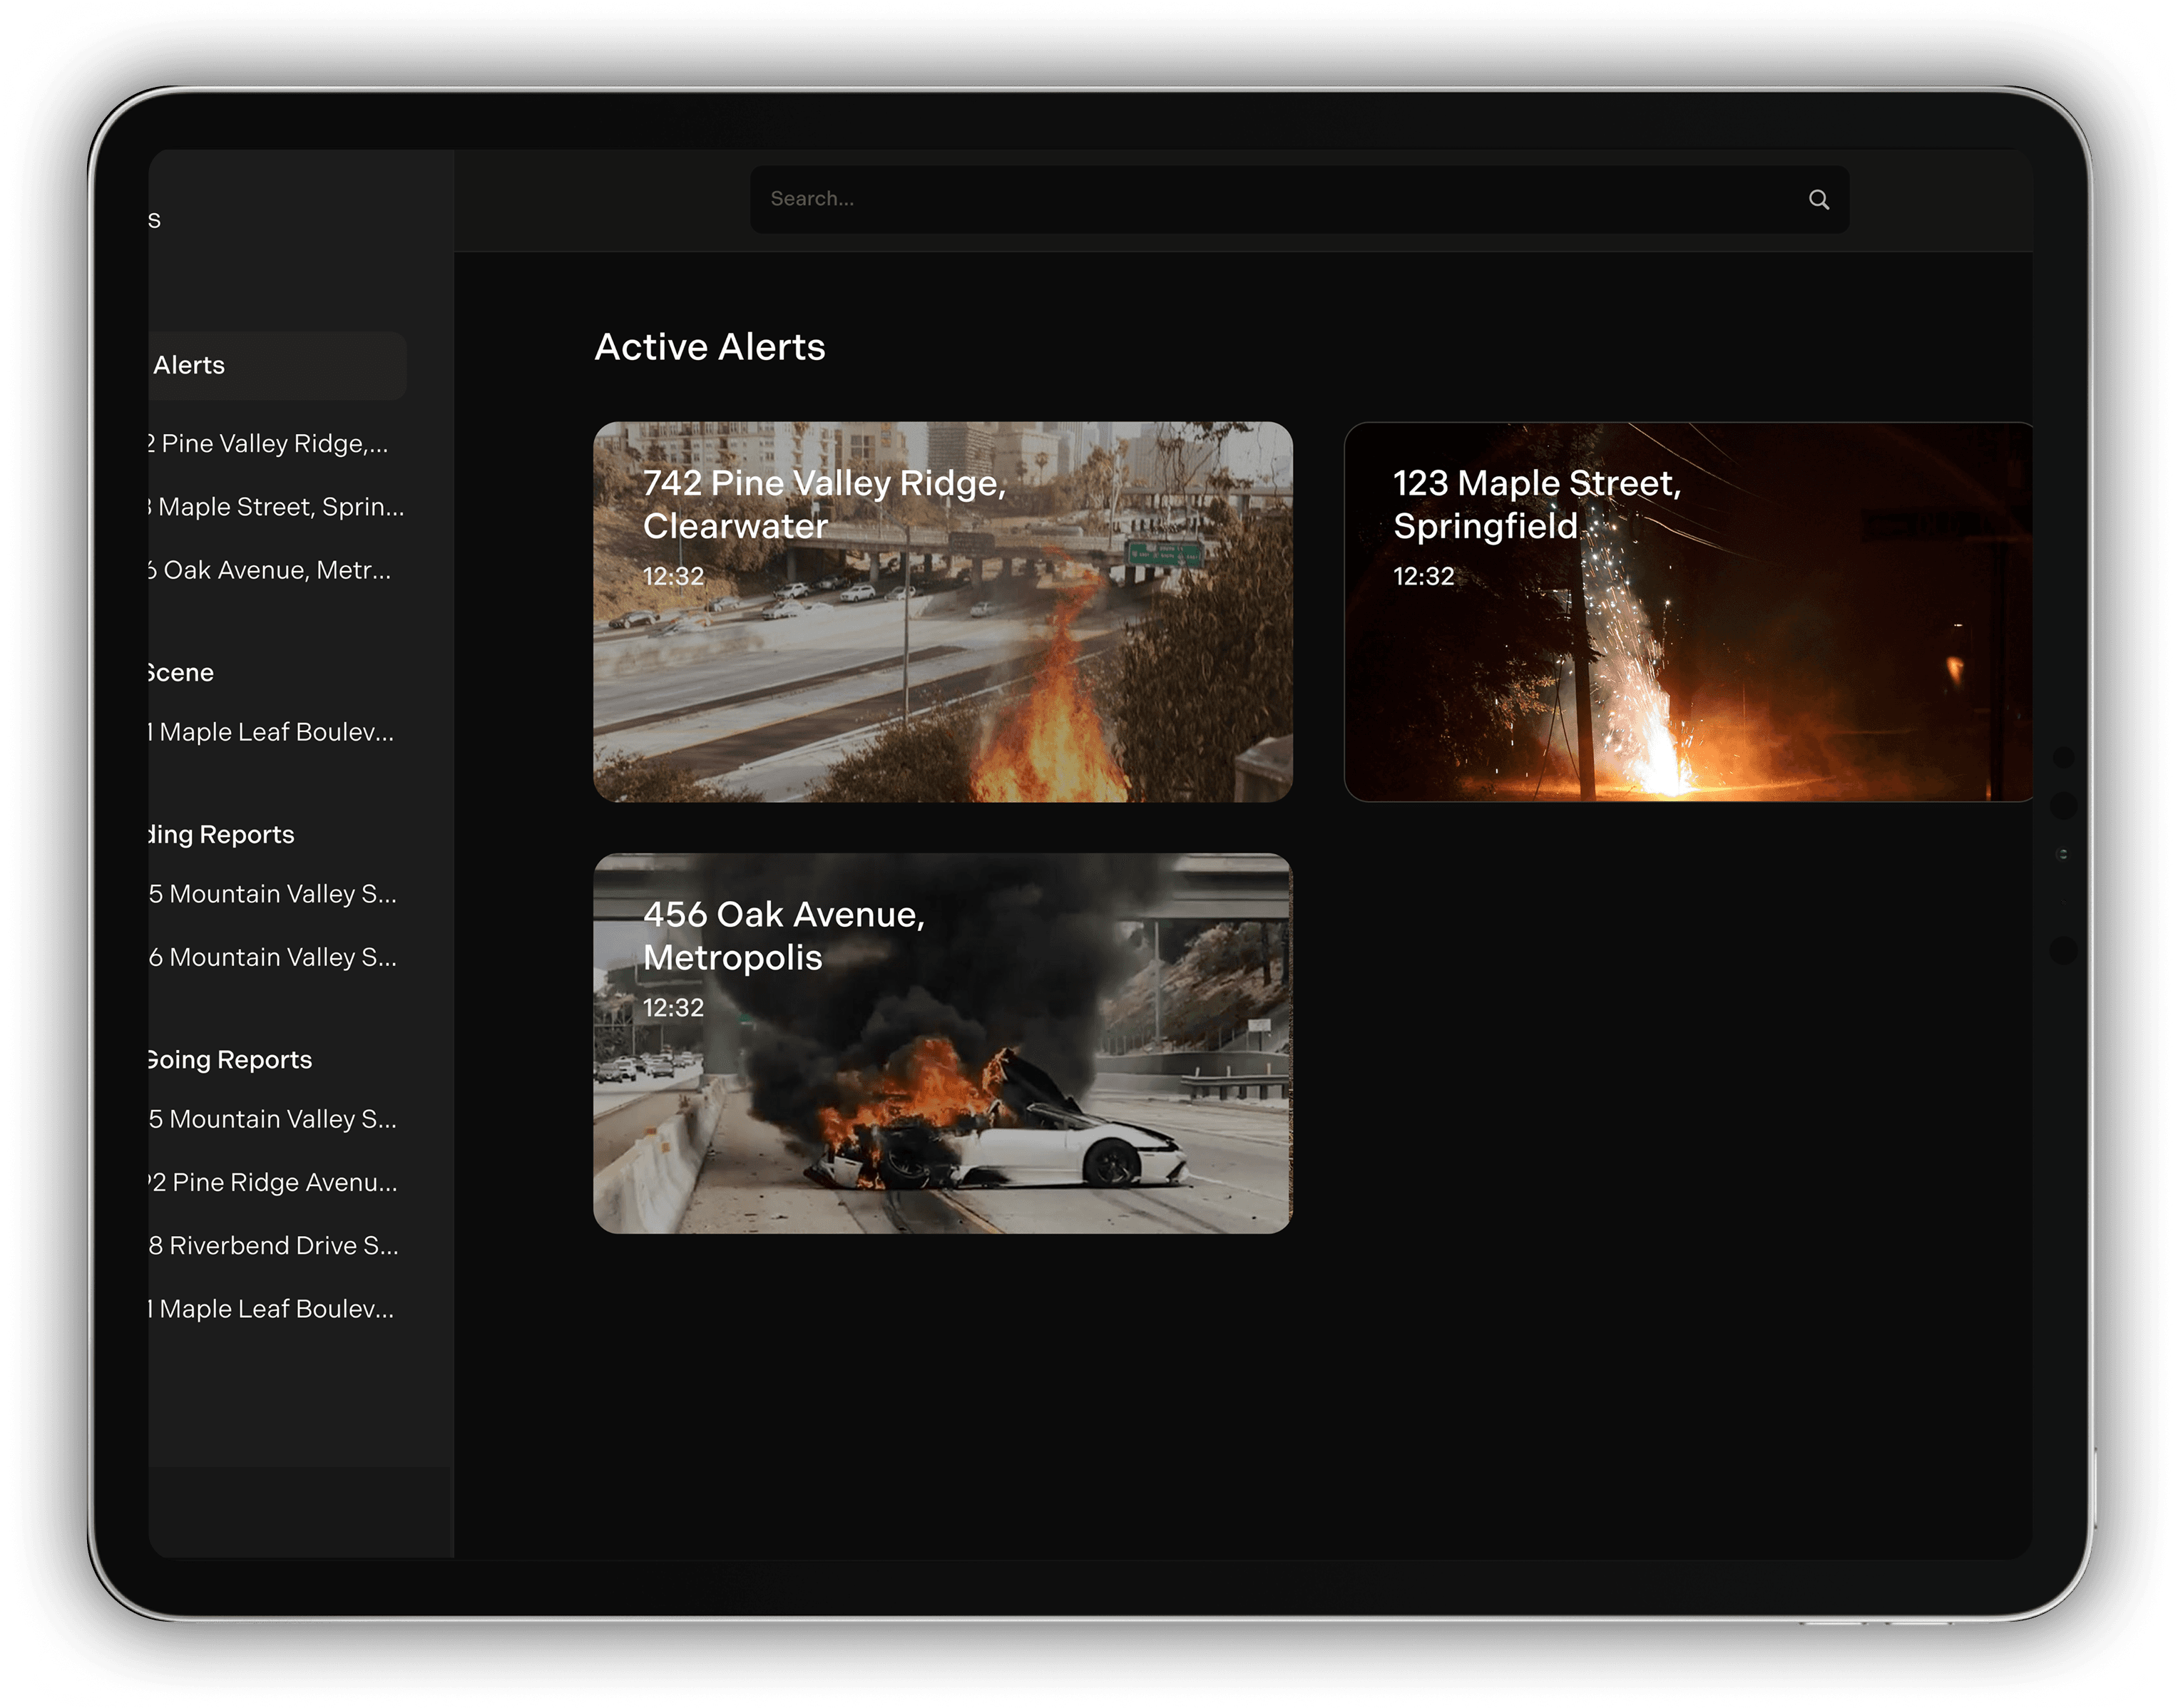Screen dimensions: 2178x1708
Task: Click the Active Alerts heading
Action: tap(710, 347)
